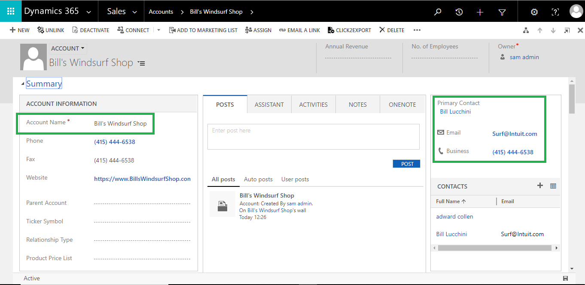Open the app launcher waffle menu

pyautogui.click(x=11, y=12)
